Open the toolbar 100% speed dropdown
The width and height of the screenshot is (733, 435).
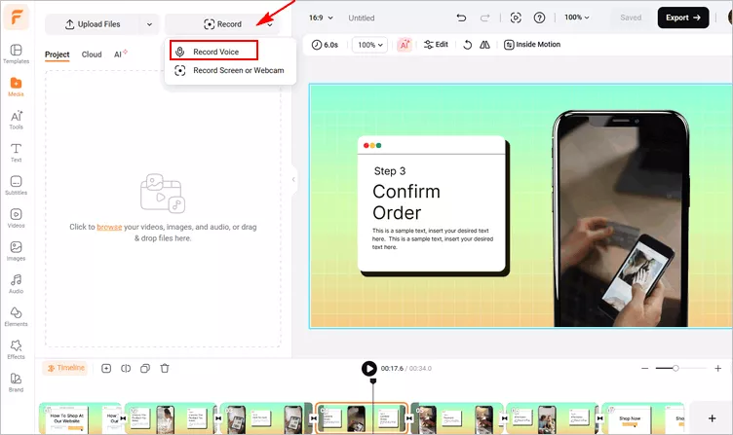pyautogui.click(x=369, y=45)
